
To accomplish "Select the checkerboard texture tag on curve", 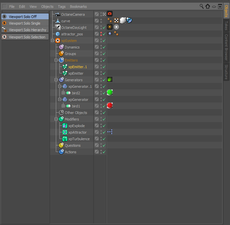I will [116, 20].
